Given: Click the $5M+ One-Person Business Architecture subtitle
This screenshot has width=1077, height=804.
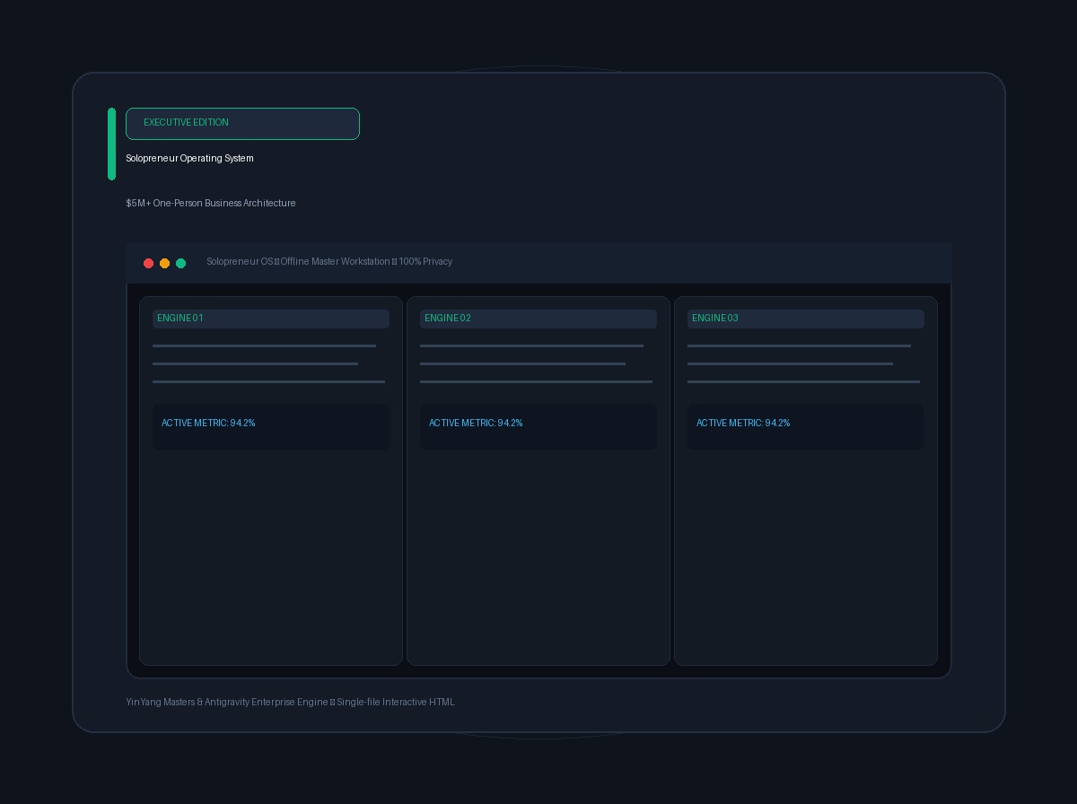Looking at the screenshot, I should click(x=211, y=203).
